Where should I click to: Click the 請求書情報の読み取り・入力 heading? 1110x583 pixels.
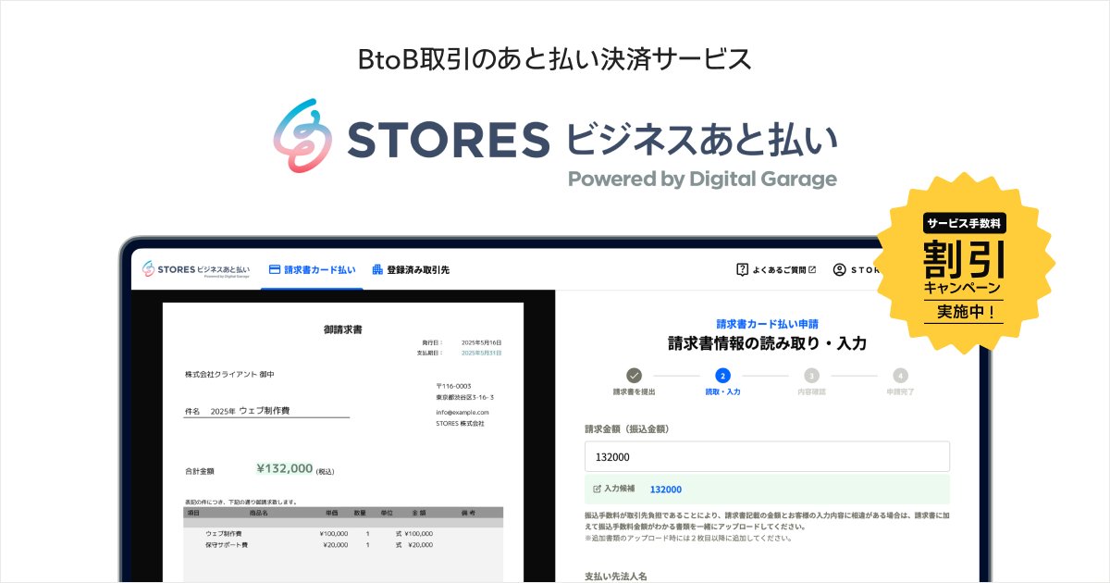767,343
